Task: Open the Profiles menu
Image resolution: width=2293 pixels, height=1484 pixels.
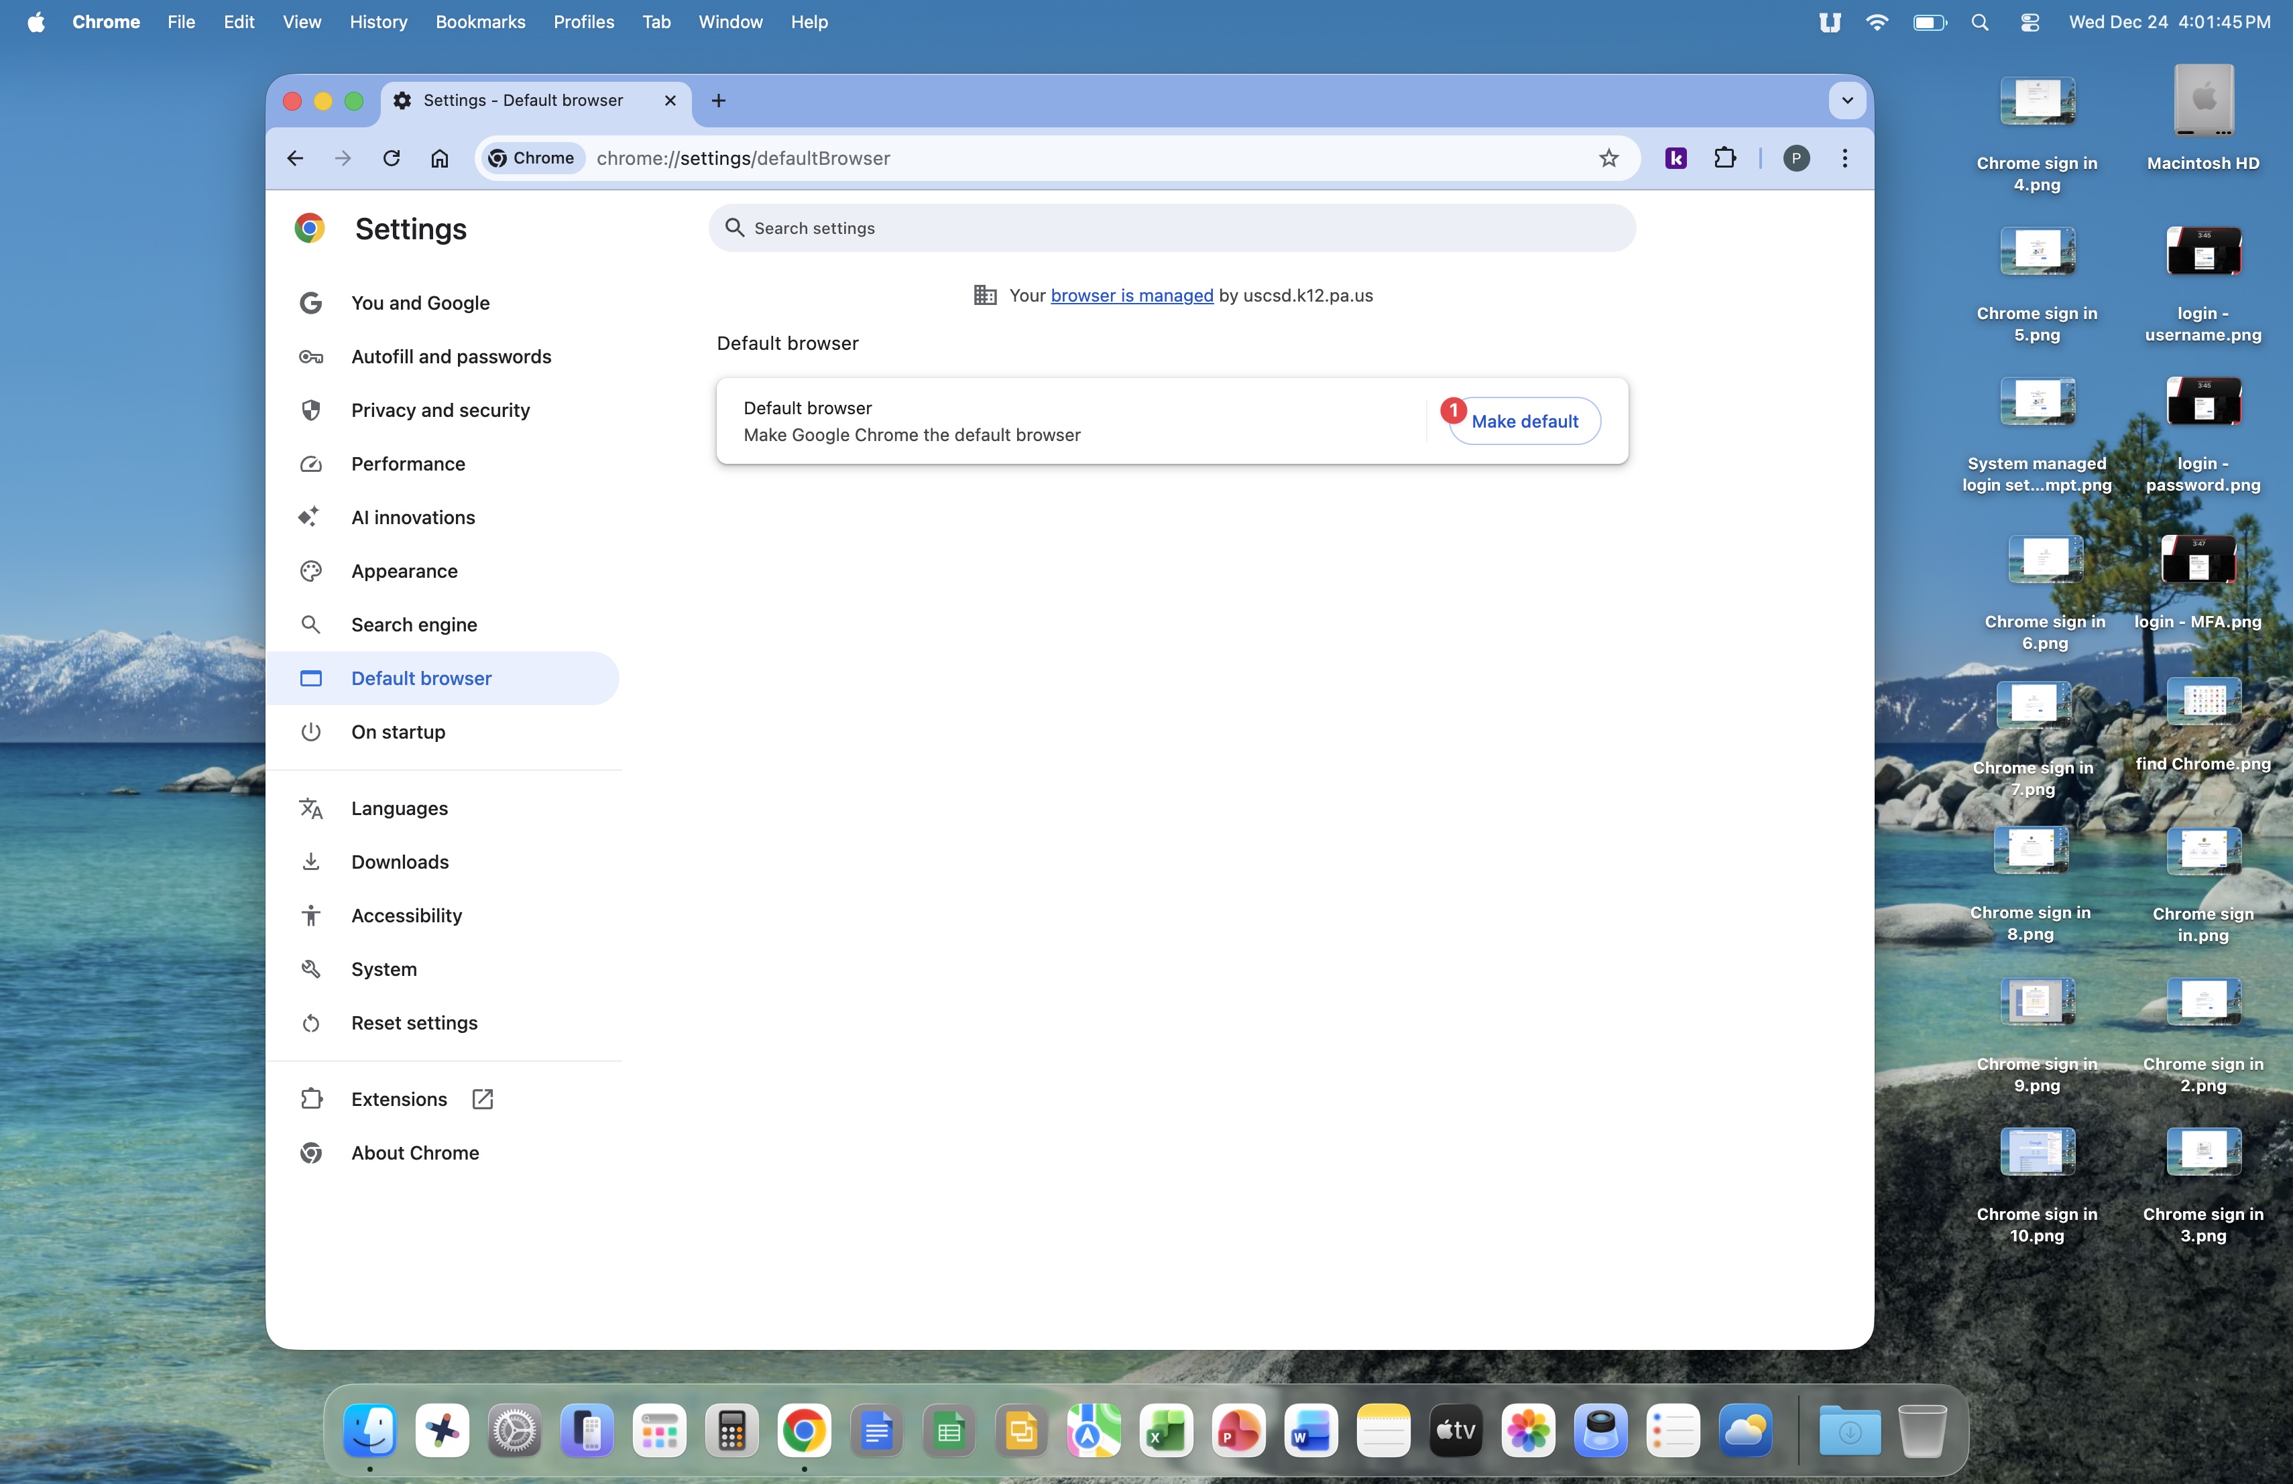Action: tap(583, 22)
